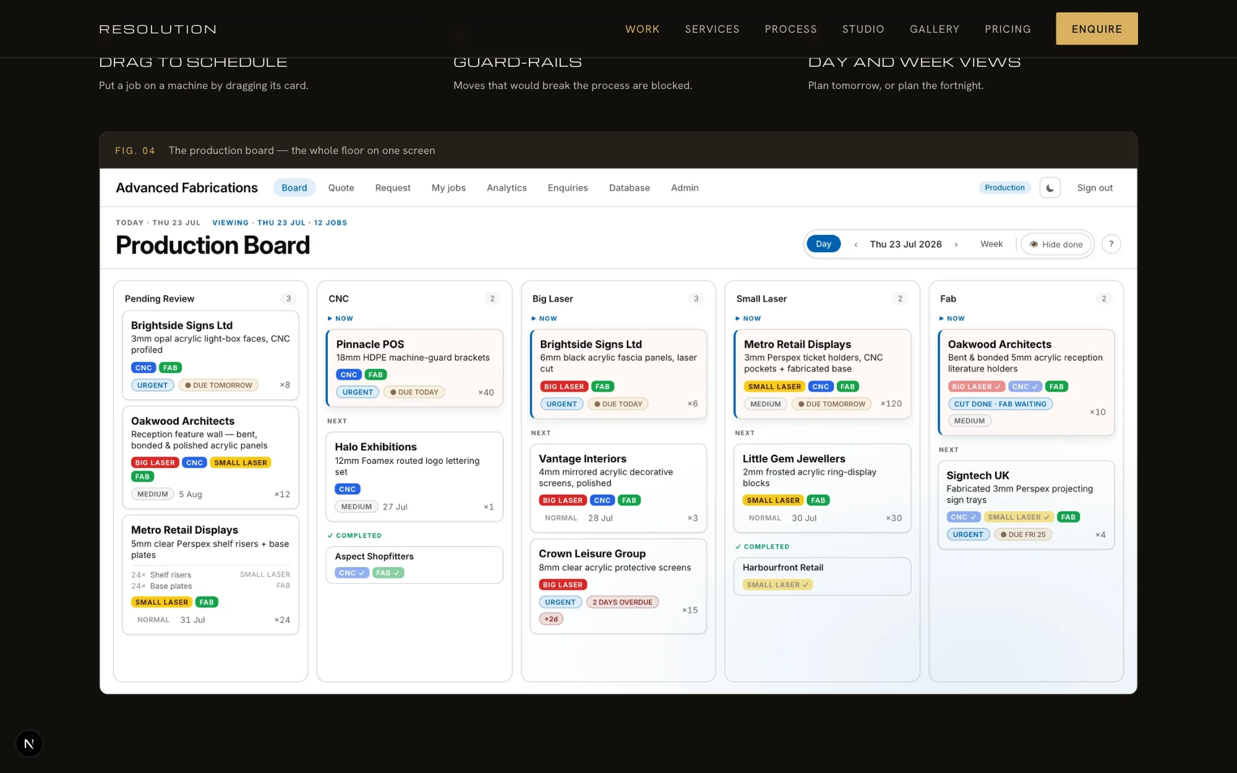Open the Halo Exhibitions job card
1237x773 pixels.
(x=414, y=477)
